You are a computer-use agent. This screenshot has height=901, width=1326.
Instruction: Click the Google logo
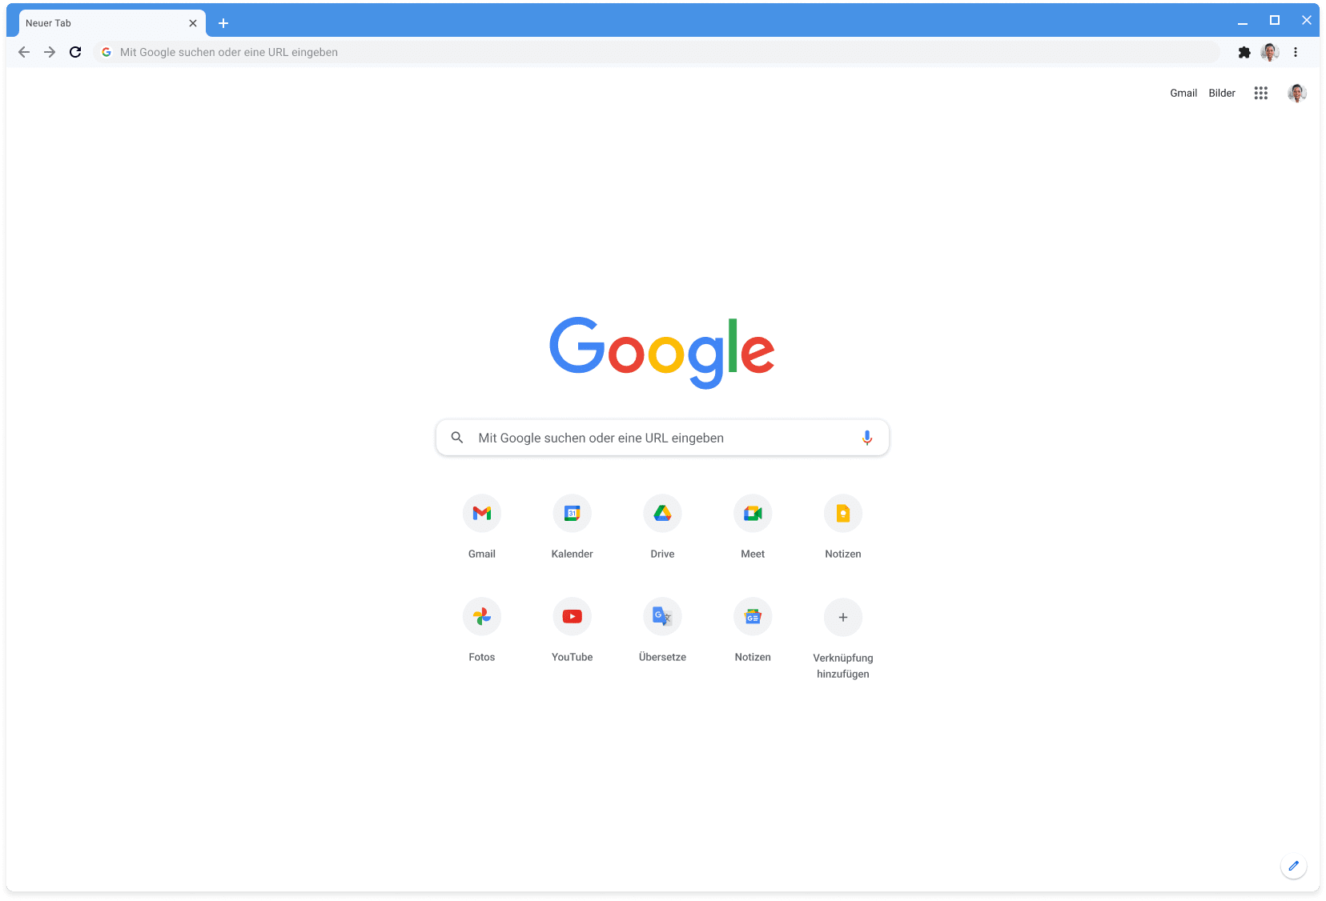[662, 352]
